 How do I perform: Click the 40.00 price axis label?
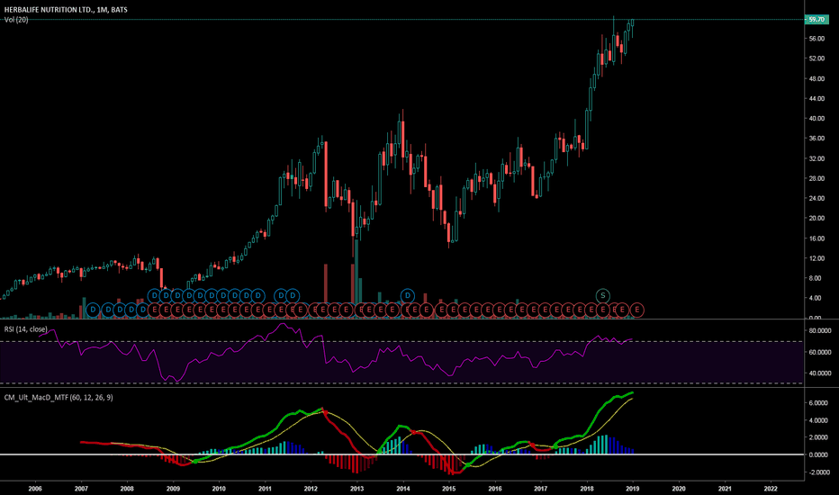tap(816, 118)
